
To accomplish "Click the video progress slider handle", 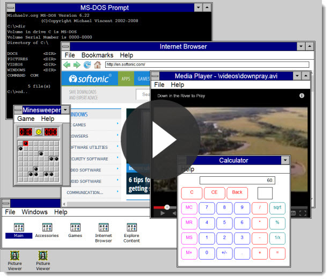I will click(167, 207).
